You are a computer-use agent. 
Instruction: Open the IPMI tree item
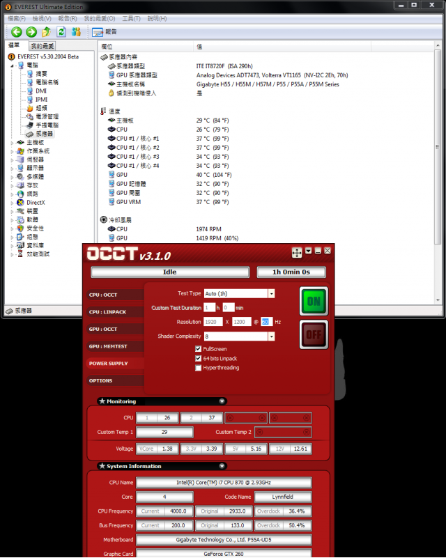41,100
